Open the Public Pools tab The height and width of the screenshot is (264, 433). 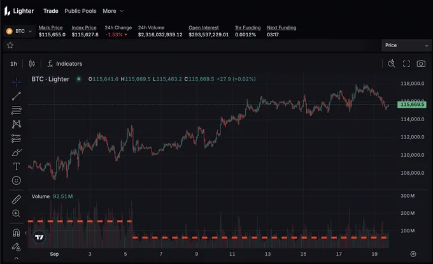[80, 11]
